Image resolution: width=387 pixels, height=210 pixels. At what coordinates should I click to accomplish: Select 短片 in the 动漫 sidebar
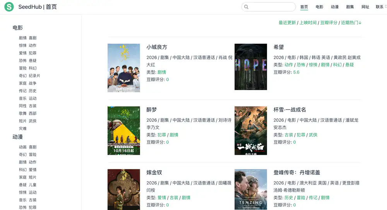coord(33,177)
